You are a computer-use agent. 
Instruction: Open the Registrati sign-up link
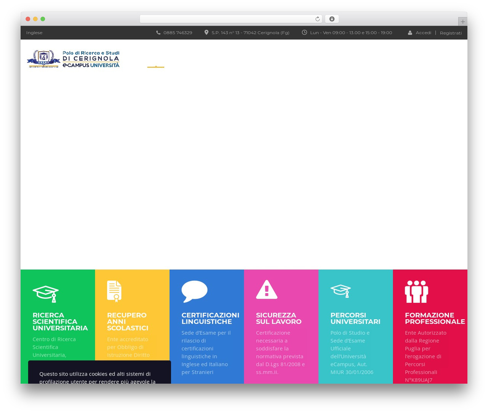(451, 33)
